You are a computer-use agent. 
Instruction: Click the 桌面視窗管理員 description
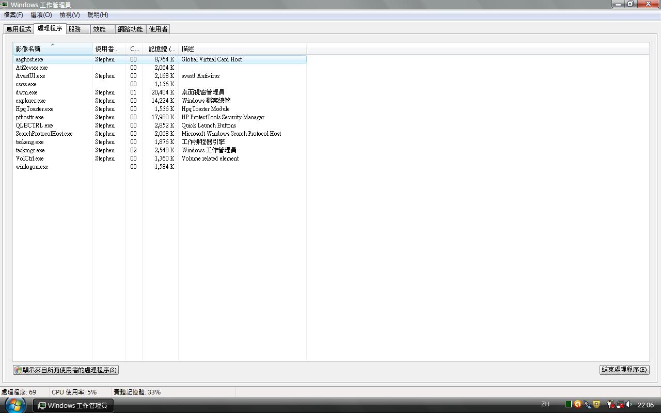(203, 92)
